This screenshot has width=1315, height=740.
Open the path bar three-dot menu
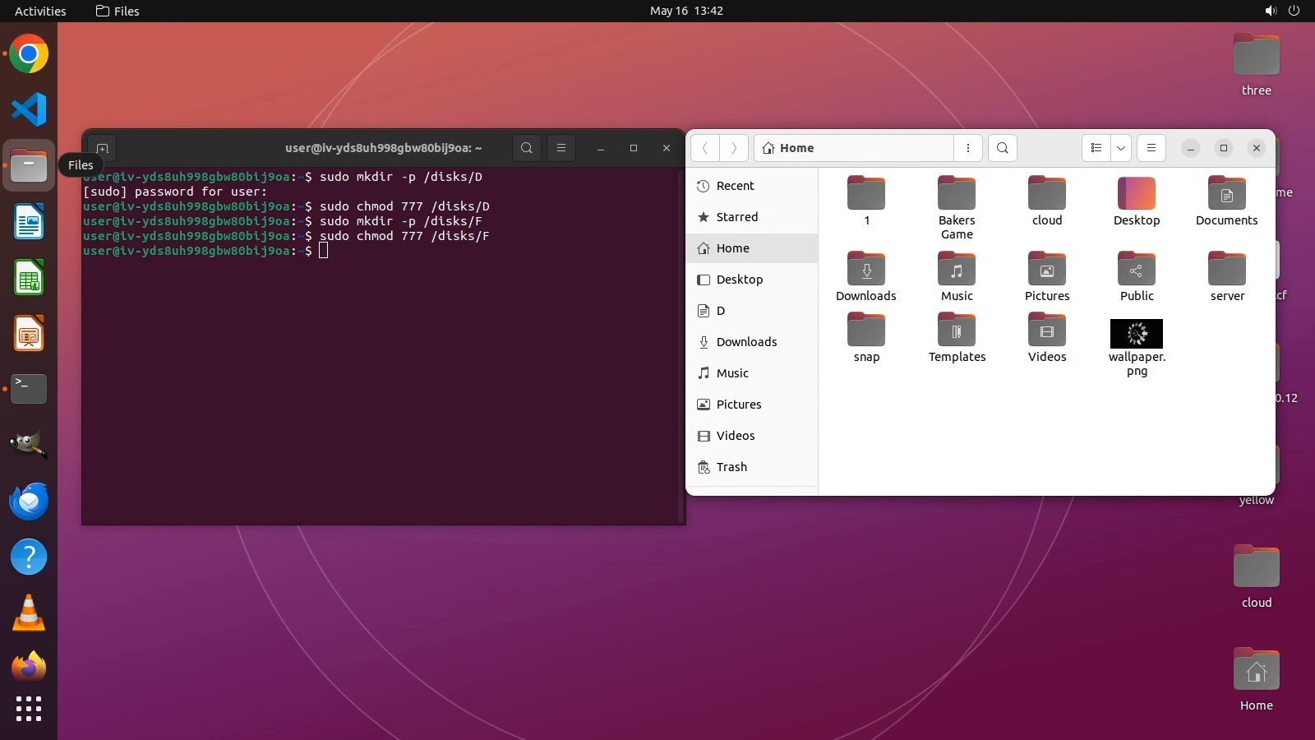click(968, 148)
